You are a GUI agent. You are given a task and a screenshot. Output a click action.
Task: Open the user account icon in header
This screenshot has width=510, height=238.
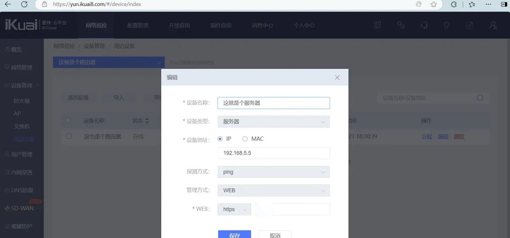click(x=493, y=25)
